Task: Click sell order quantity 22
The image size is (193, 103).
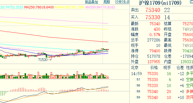Action: tap(167, 10)
